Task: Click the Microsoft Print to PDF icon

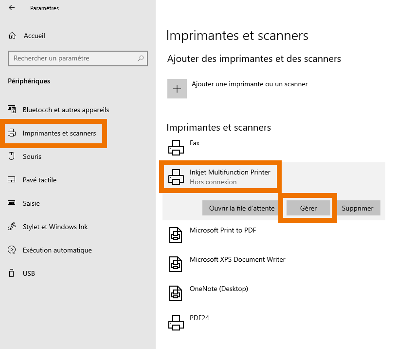Action: tap(176, 234)
